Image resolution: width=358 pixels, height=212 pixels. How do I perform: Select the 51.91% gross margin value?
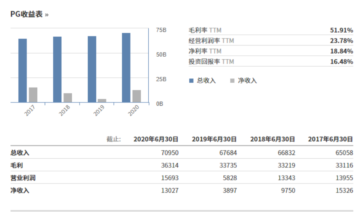[x=341, y=30]
